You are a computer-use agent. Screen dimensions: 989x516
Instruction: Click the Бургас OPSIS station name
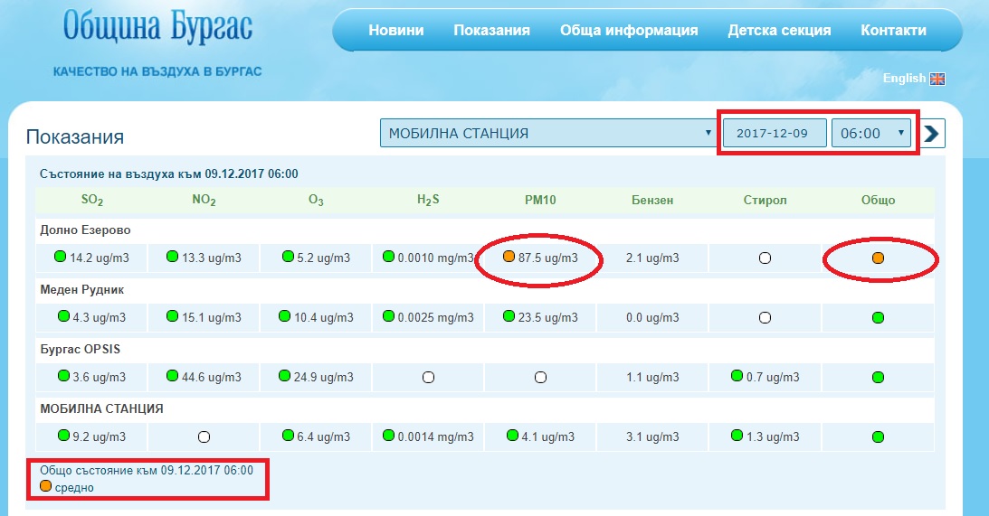pos(81,349)
